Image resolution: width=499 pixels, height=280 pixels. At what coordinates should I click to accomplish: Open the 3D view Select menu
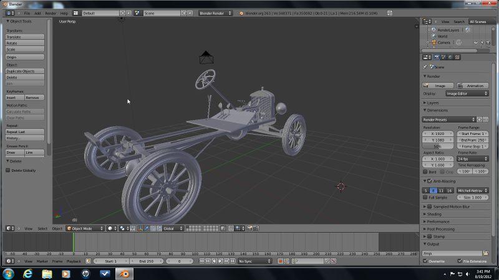(x=42, y=228)
